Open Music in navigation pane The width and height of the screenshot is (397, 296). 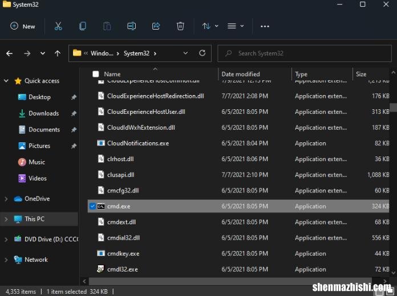coord(37,162)
